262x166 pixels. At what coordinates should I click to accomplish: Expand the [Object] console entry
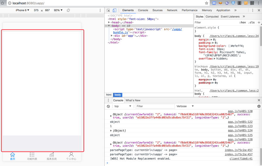click(x=111, y=130)
